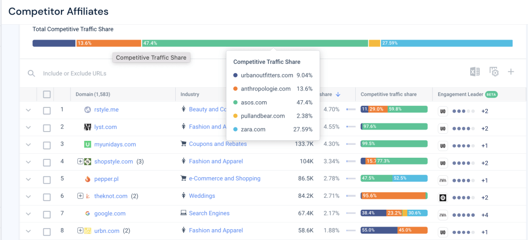Expand shopstyle.com subdomains with plus box
This screenshot has height=240, width=528.
80,161
